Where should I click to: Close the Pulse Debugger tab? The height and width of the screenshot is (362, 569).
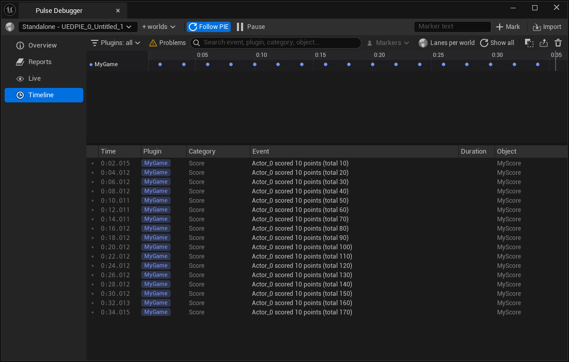[118, 11]
